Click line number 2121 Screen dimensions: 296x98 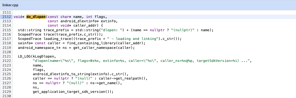click(x=7, y=56)
